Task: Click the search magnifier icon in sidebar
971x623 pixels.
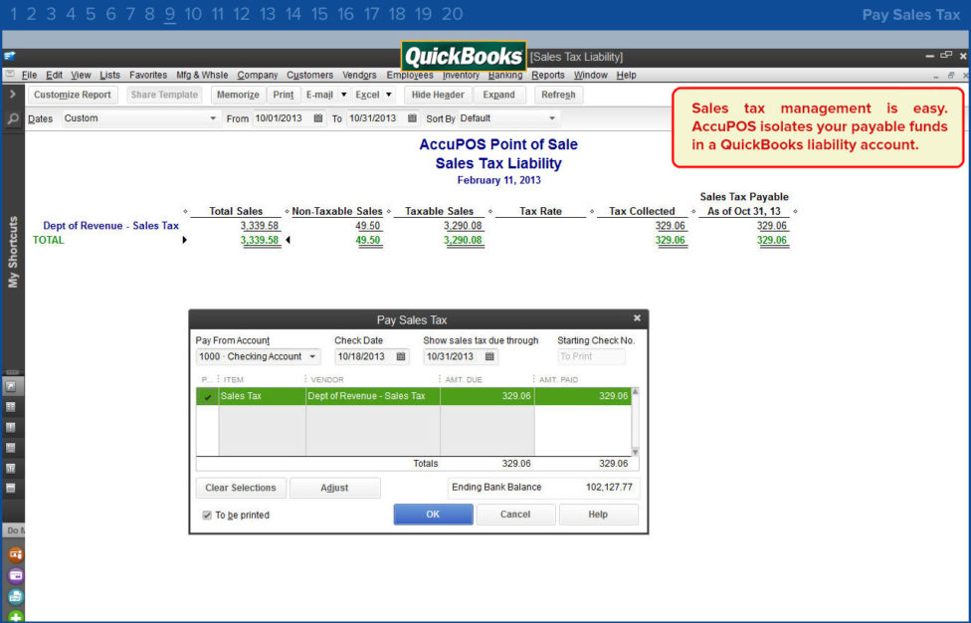Action: [12, 118]
